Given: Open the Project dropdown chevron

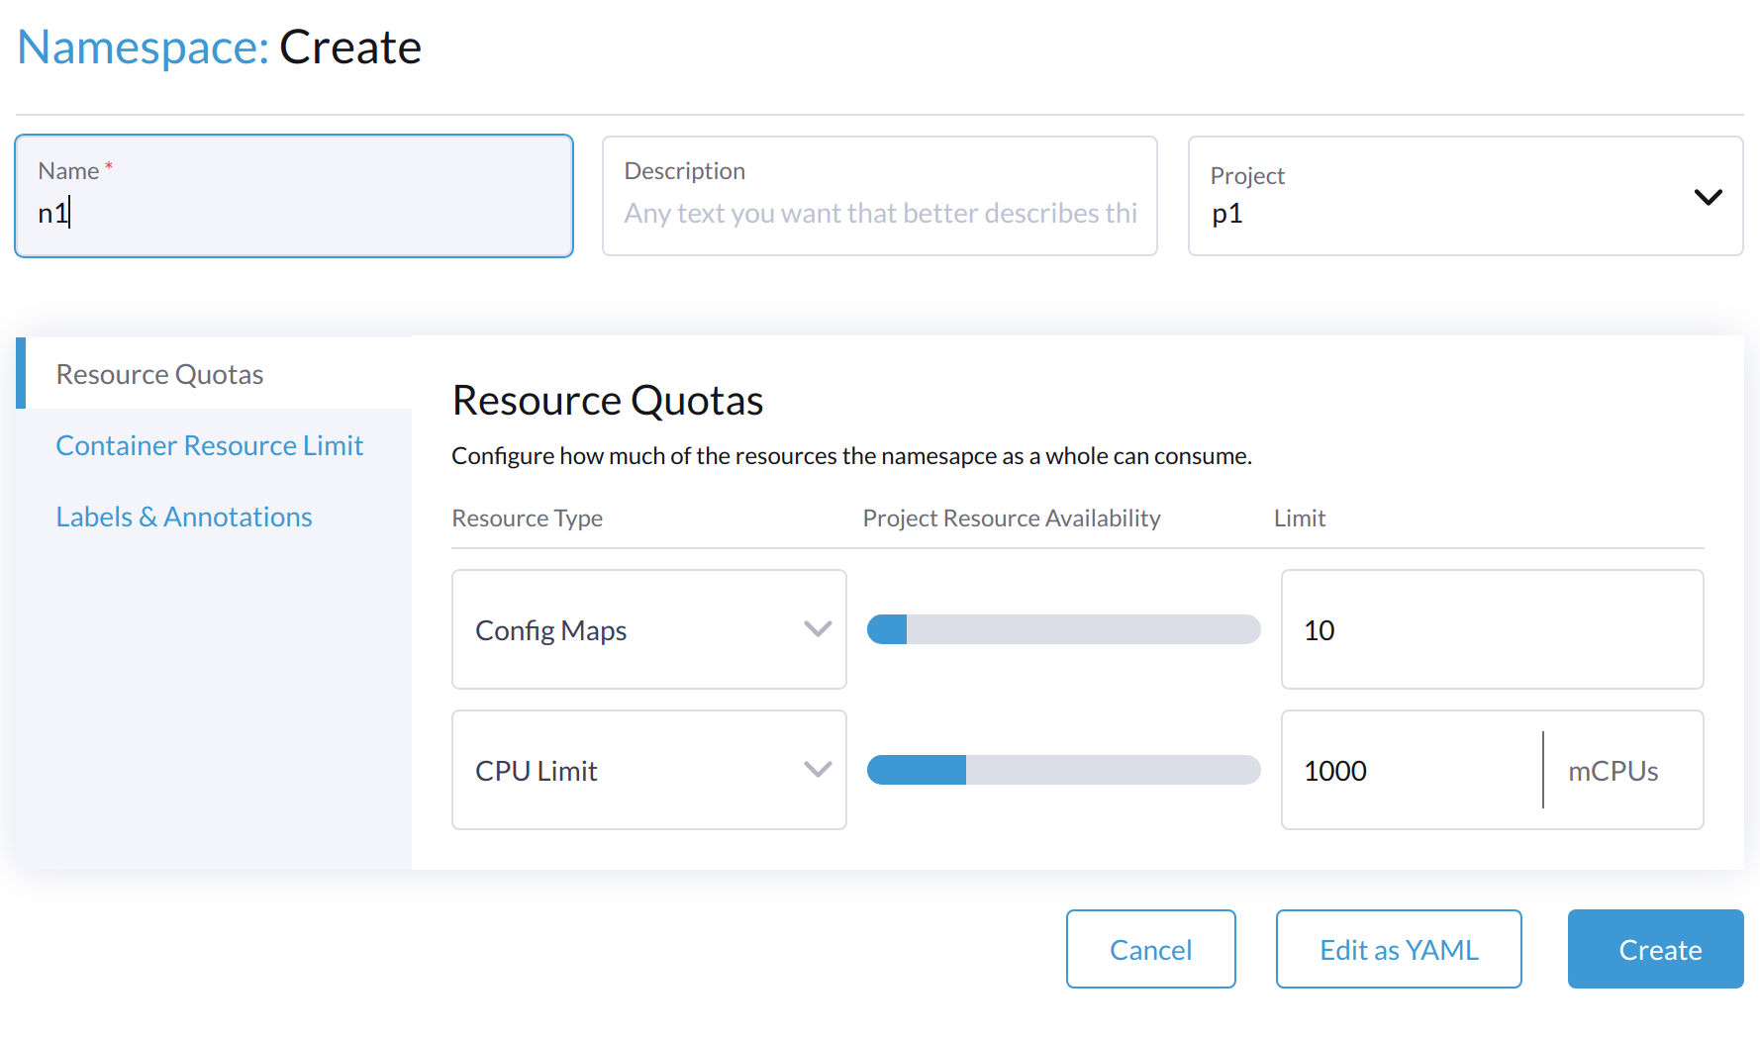Looking at the screenshot, I should click(1709, 196).
